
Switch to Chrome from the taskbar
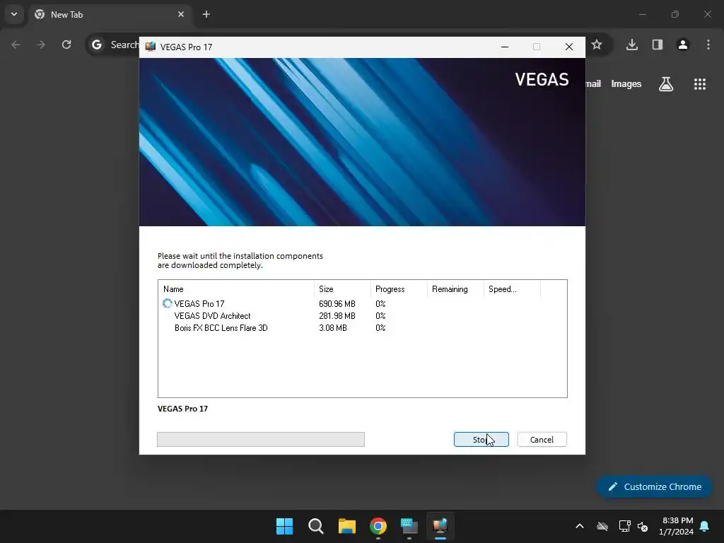click(x=378, y=526)
